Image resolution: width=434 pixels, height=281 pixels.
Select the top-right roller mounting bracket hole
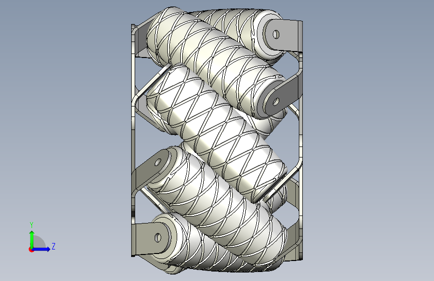[276, 34]
